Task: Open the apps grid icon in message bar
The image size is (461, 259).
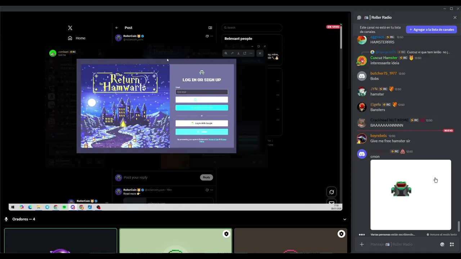Action: point(452,244)
